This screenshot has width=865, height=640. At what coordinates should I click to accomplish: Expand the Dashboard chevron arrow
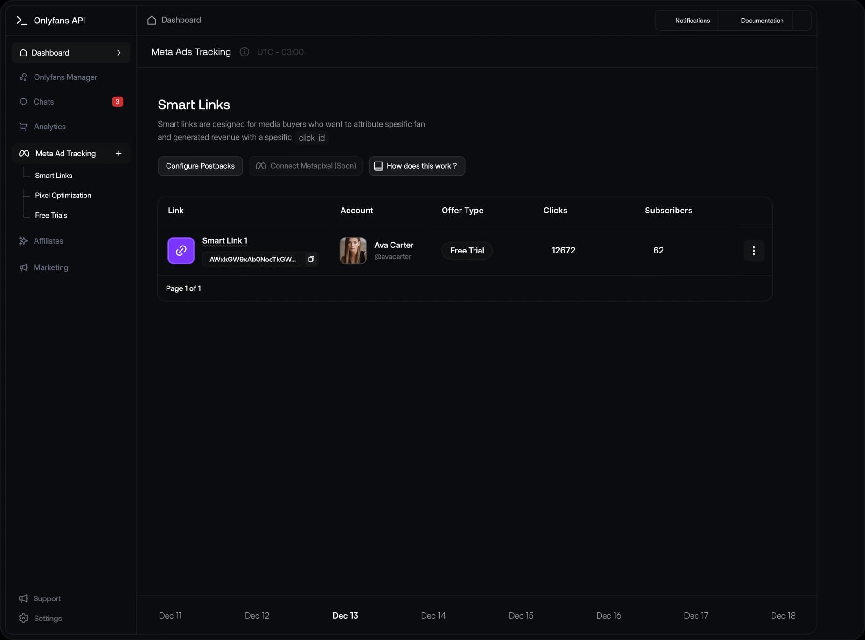click(119, 53)
